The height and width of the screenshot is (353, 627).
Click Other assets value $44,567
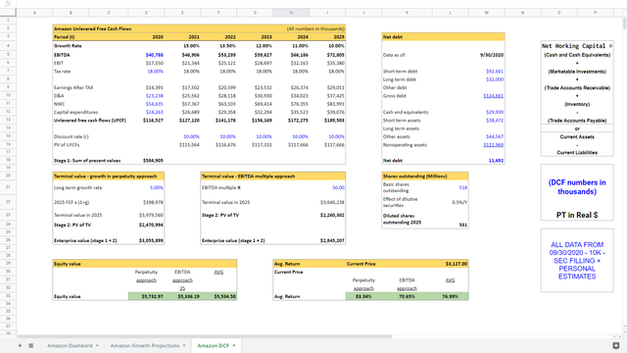coord(495,136)
